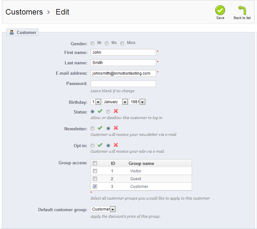The height and width of the screenshot is (229, 257).
Task: Check the Visitor group checkbox
Action: (95, 171)
